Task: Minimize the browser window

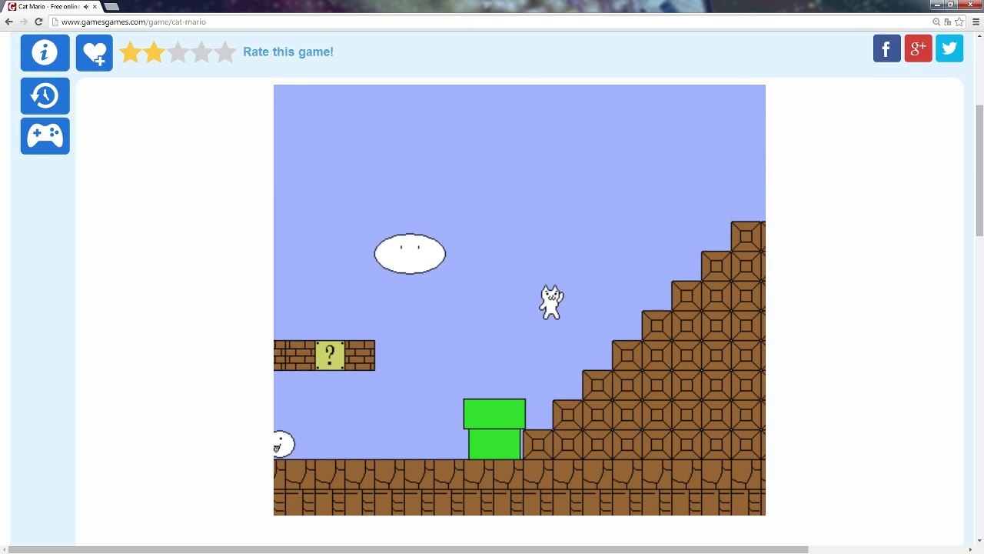Action: tap(937, 5)
